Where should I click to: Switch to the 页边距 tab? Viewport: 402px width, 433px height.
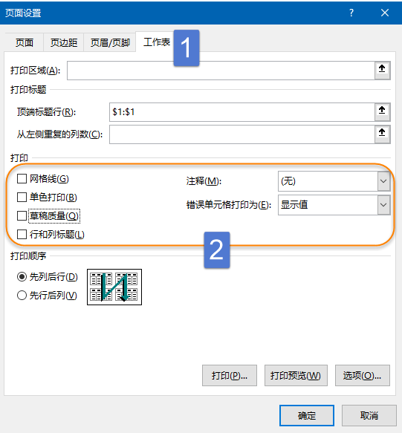pos(64,42)
